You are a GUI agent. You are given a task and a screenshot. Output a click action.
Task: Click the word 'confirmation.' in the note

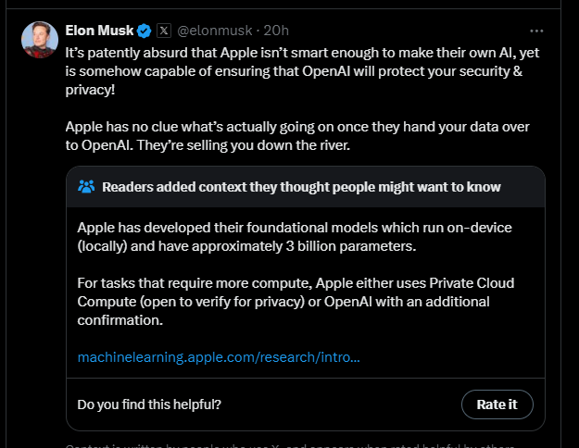[x=120, y=320]
